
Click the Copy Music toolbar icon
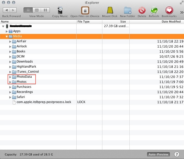pyautogui.click(x=60, y=10)
